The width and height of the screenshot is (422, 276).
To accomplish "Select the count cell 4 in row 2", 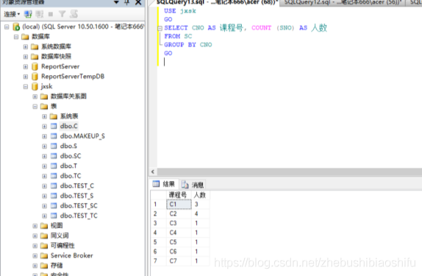I will point(201,213).
